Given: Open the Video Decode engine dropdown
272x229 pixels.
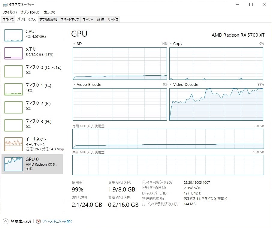Looking at the screenshot, I should click(171, 84).
